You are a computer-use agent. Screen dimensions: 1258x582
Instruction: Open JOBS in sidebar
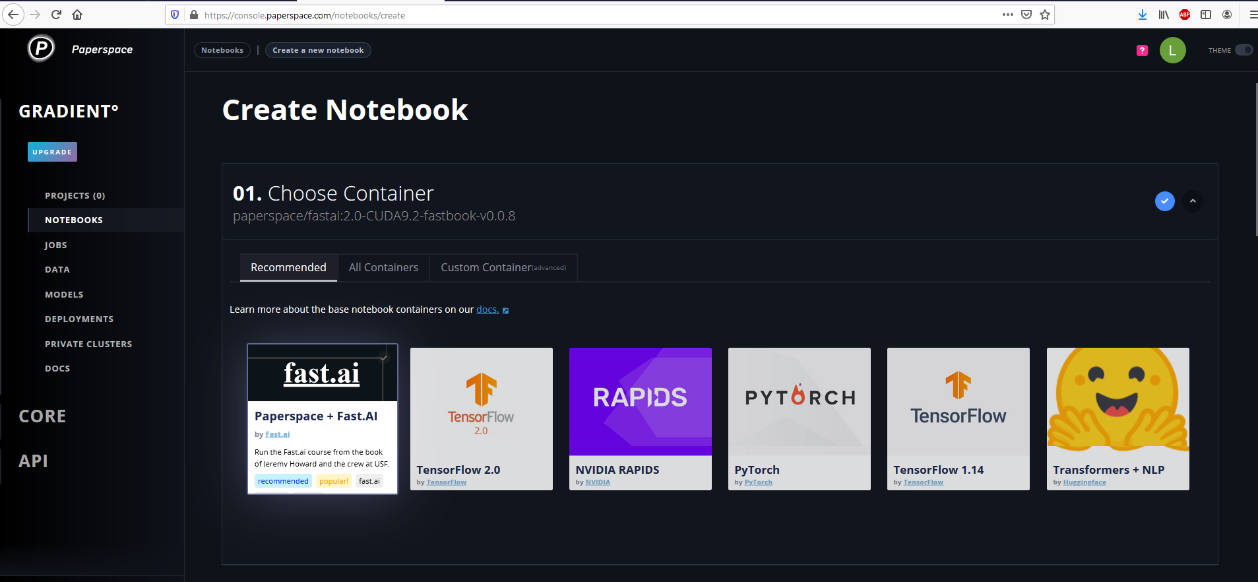tap(56, 245)
